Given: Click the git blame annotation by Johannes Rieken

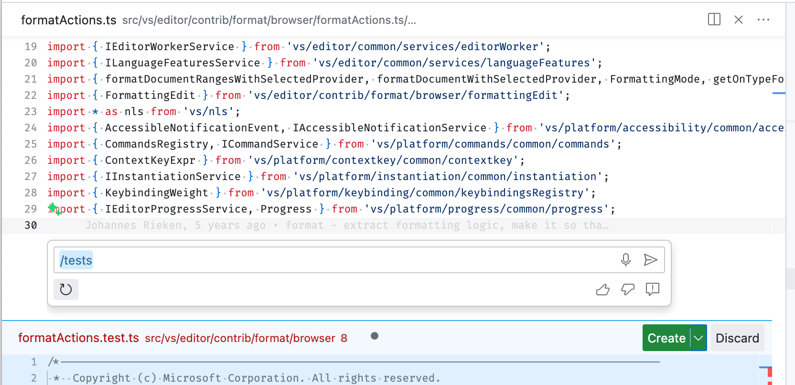Looking at the screenshot, I should [x=346, y=225].
